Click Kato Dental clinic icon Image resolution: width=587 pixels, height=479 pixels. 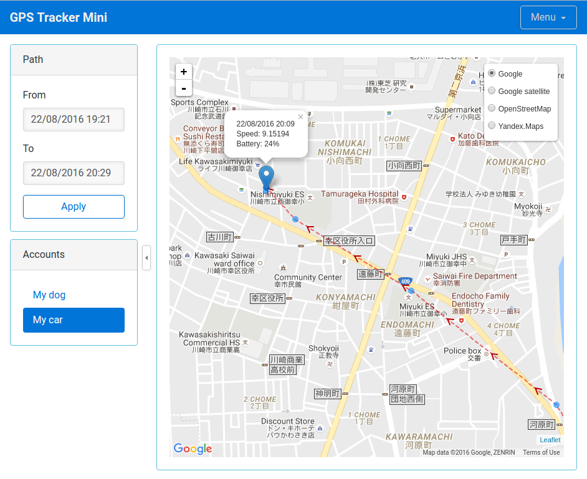coord(452,139)
